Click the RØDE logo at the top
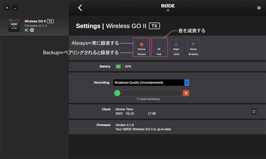 click(168, 6)
